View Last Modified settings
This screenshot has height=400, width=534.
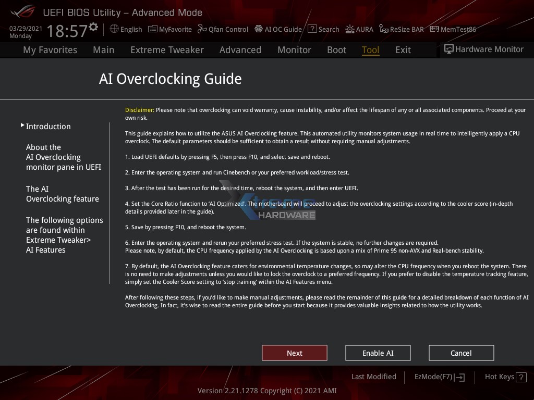[x=373, y=377]
